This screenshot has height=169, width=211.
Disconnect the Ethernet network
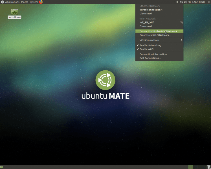tap(159, 14)
